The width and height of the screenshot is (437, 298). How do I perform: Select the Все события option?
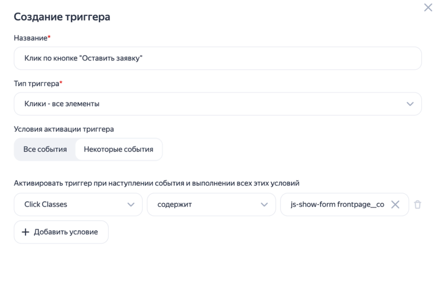[45, 149]
